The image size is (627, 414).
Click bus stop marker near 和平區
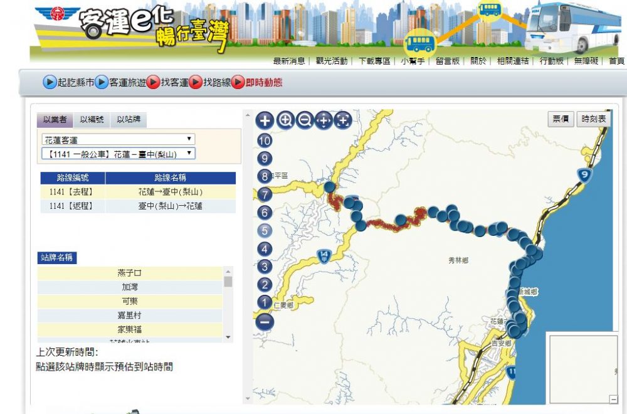tap(330, 187)
